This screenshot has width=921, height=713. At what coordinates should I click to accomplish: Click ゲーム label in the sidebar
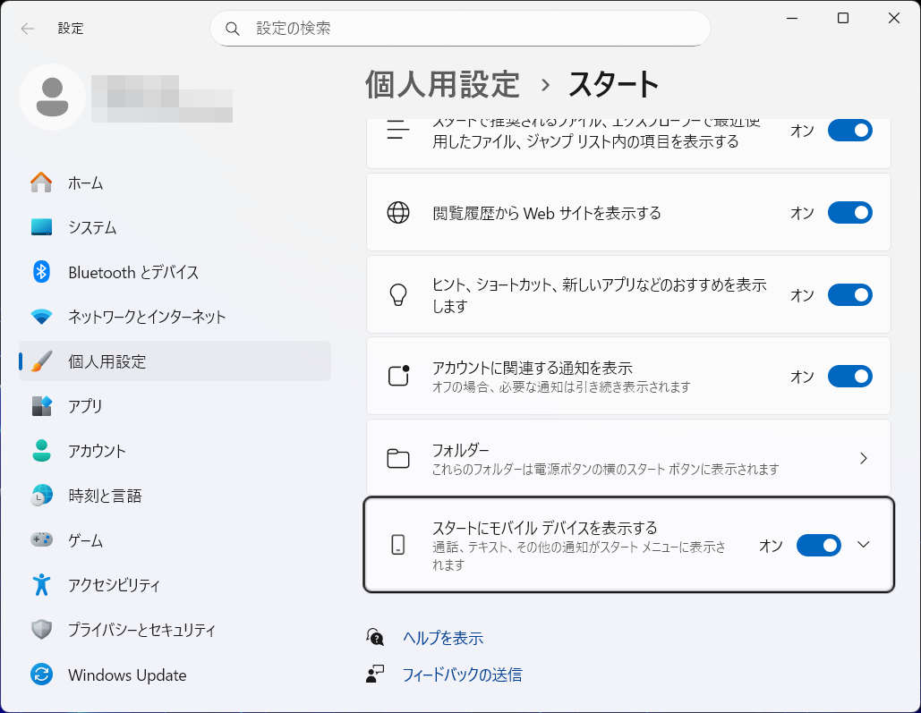point(86,540)
